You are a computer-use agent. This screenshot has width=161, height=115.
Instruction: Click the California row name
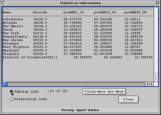pyautogui.click(x=13, y=19)
